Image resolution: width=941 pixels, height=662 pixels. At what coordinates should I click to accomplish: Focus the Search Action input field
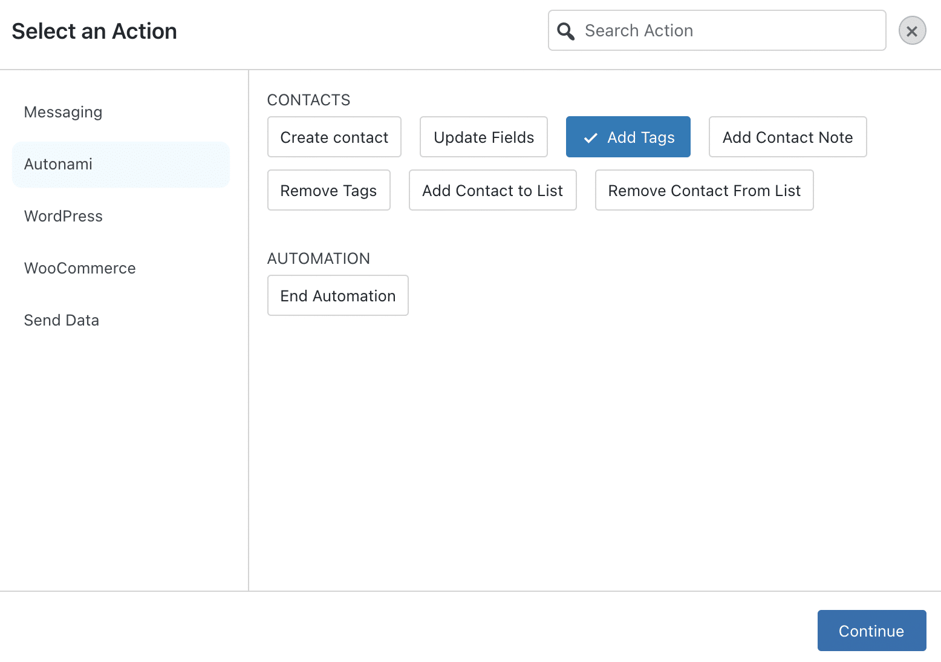pos(726,31)
